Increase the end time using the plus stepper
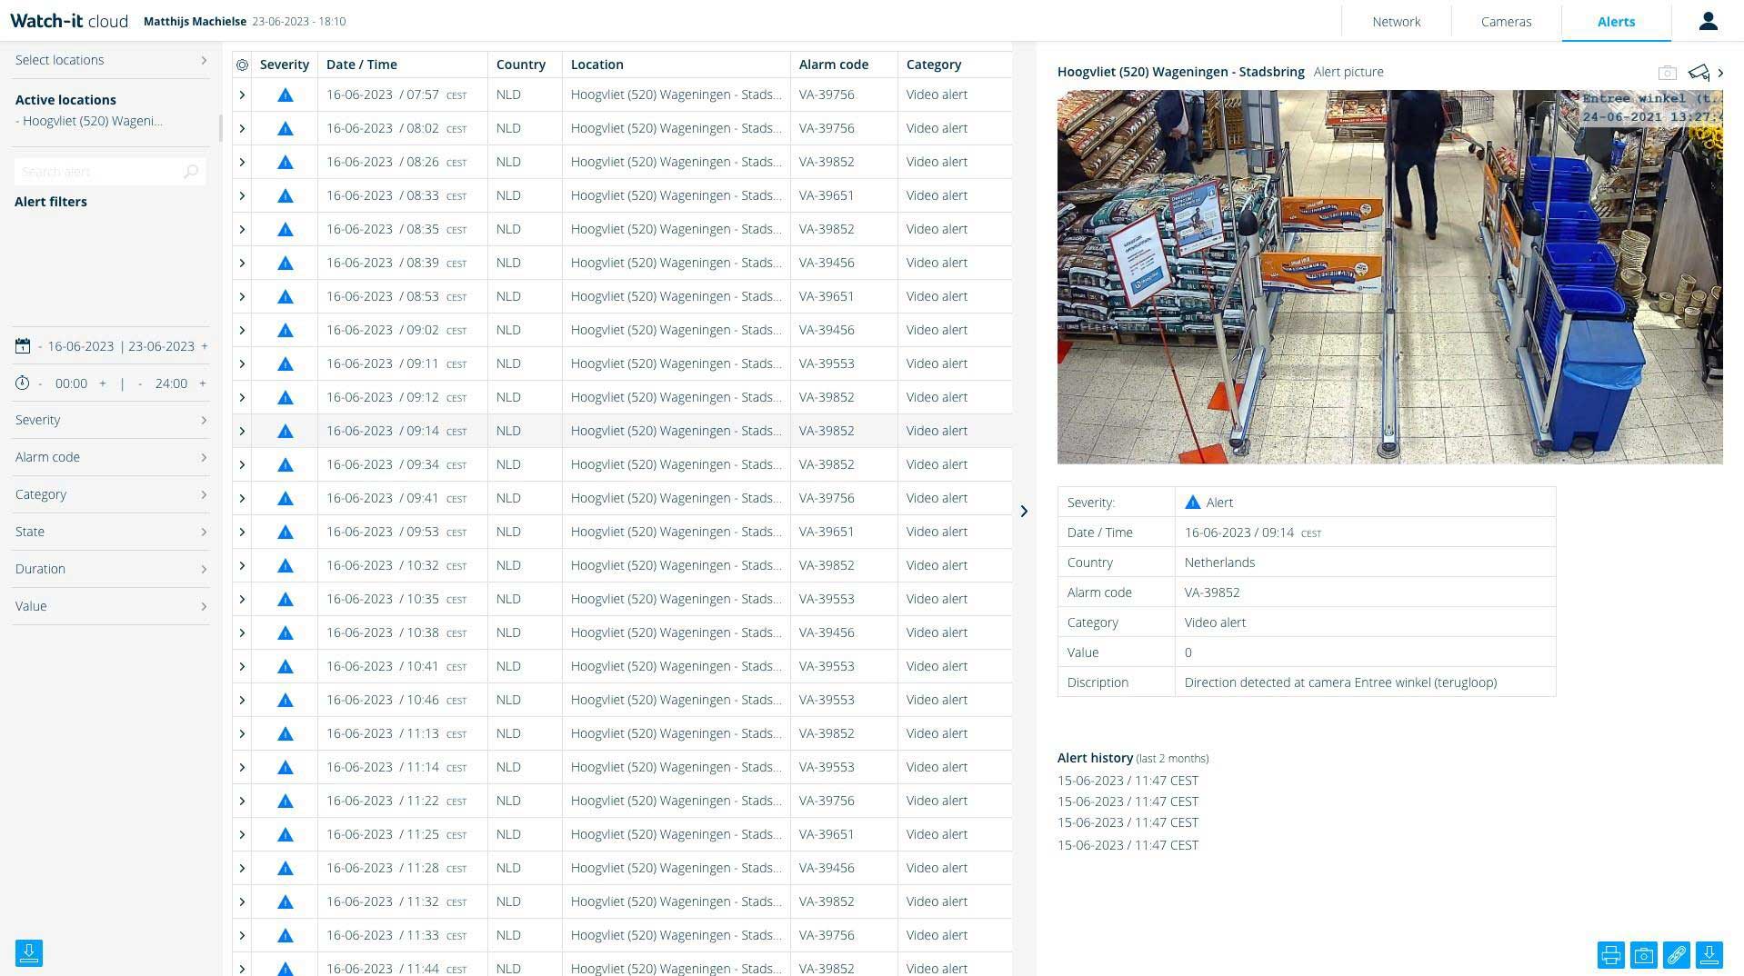The image size is (1744, 976). point(204,383)
